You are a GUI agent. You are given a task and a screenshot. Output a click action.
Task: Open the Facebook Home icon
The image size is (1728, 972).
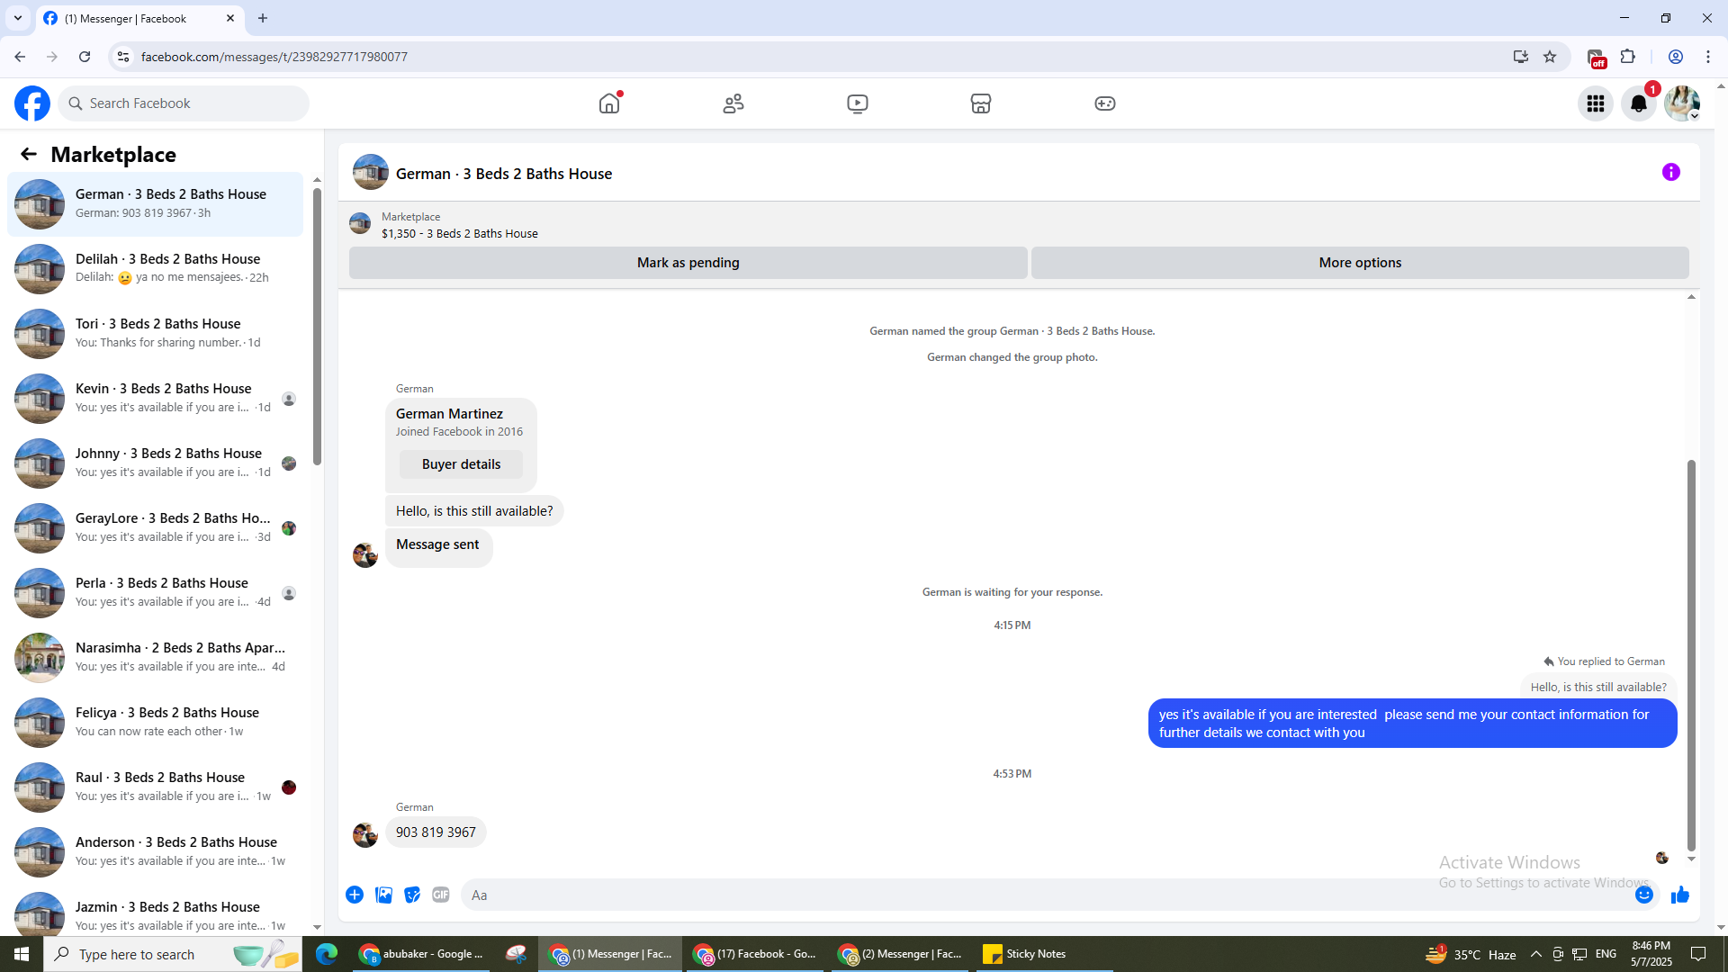pos(609,103)
